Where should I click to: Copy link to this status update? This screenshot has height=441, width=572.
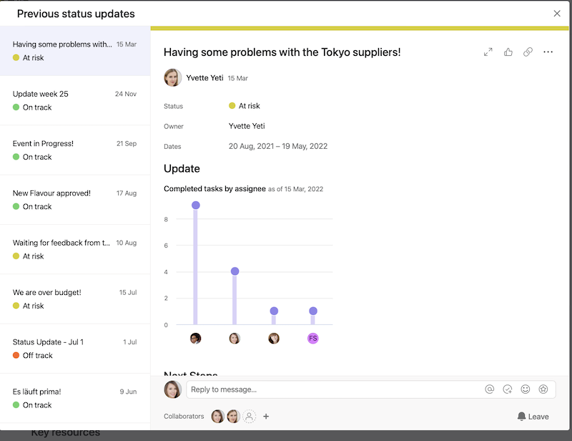(528, 52)
